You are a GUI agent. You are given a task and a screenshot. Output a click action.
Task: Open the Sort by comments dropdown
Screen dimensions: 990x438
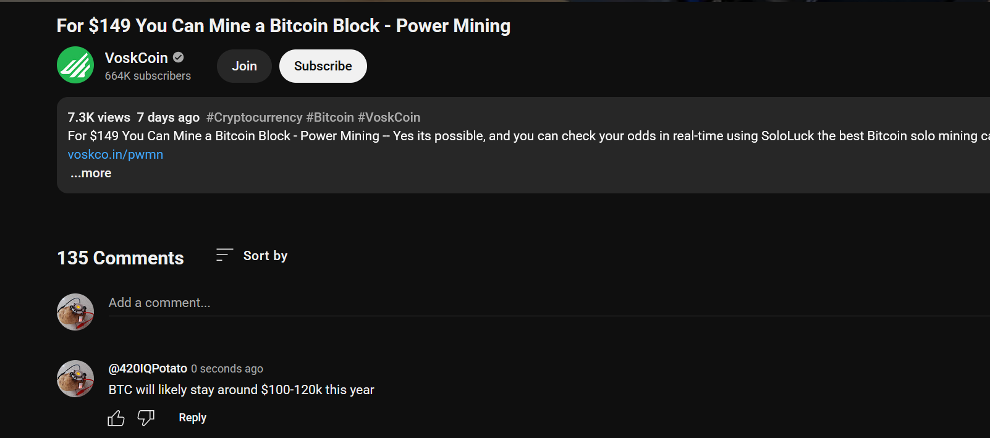click(x=252, y=256)
